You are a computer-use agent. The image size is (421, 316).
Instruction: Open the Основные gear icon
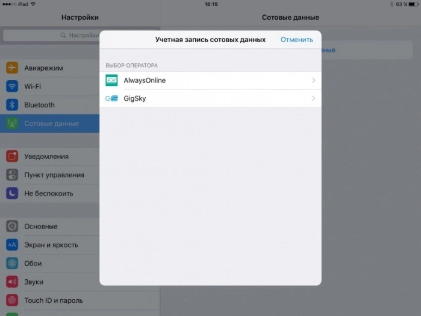pos(12,226)
